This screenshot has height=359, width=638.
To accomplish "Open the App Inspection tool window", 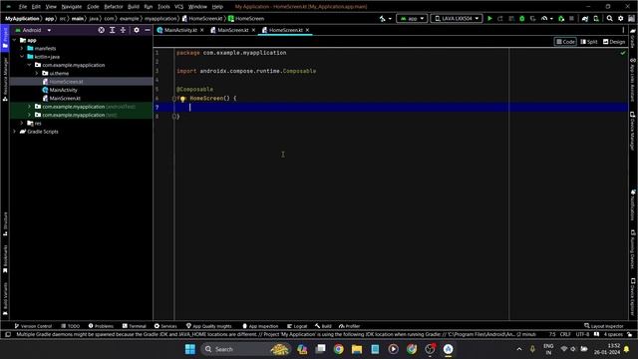I will pos(260,326).
